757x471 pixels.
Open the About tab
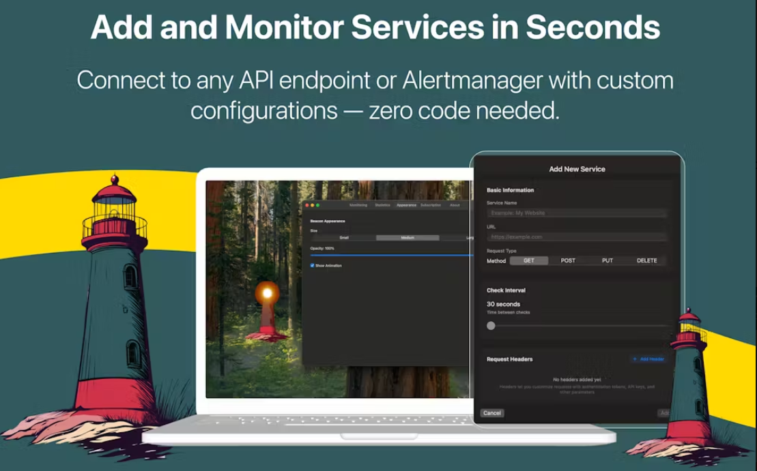[455, 205]
